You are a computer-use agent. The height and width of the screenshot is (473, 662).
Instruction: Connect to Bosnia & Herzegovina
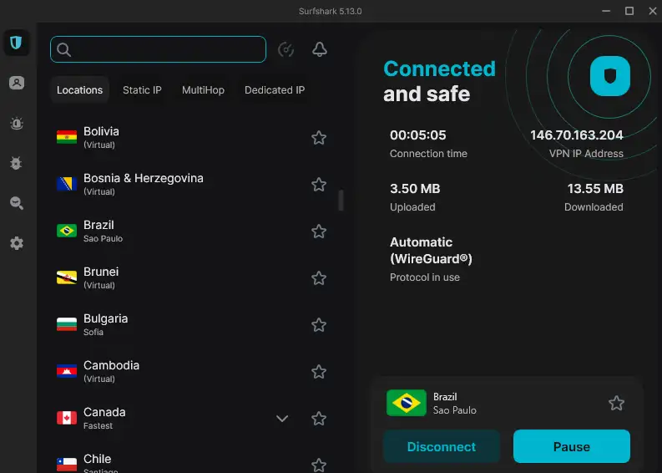[x=192, y=185]
